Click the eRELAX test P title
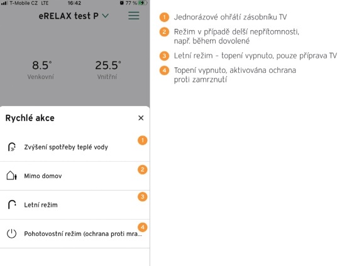342x266 pixels. (69, 16)
